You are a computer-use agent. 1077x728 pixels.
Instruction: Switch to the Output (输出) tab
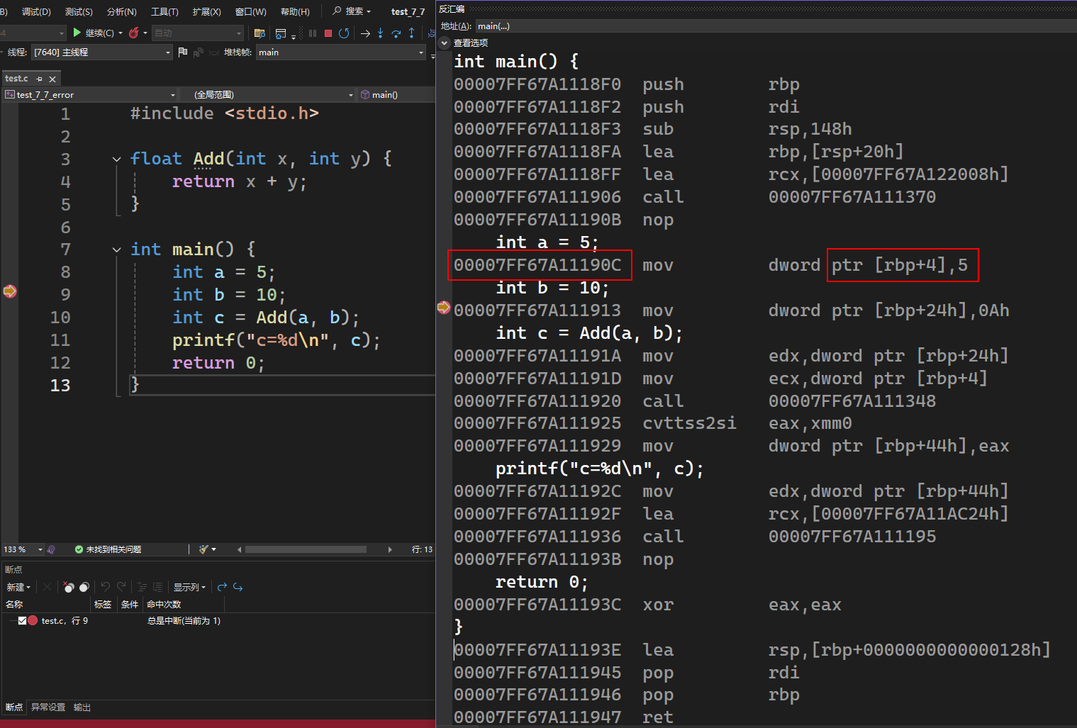(82, 707)
